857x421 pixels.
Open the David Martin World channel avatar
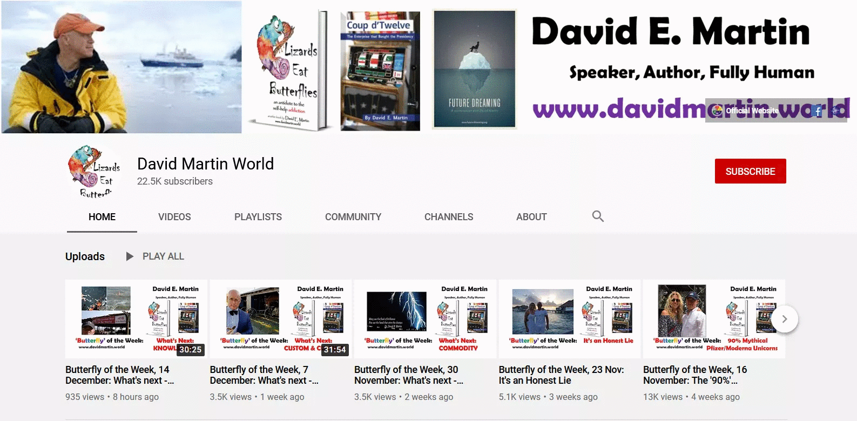pyautogui.click(x=94, y=171)
